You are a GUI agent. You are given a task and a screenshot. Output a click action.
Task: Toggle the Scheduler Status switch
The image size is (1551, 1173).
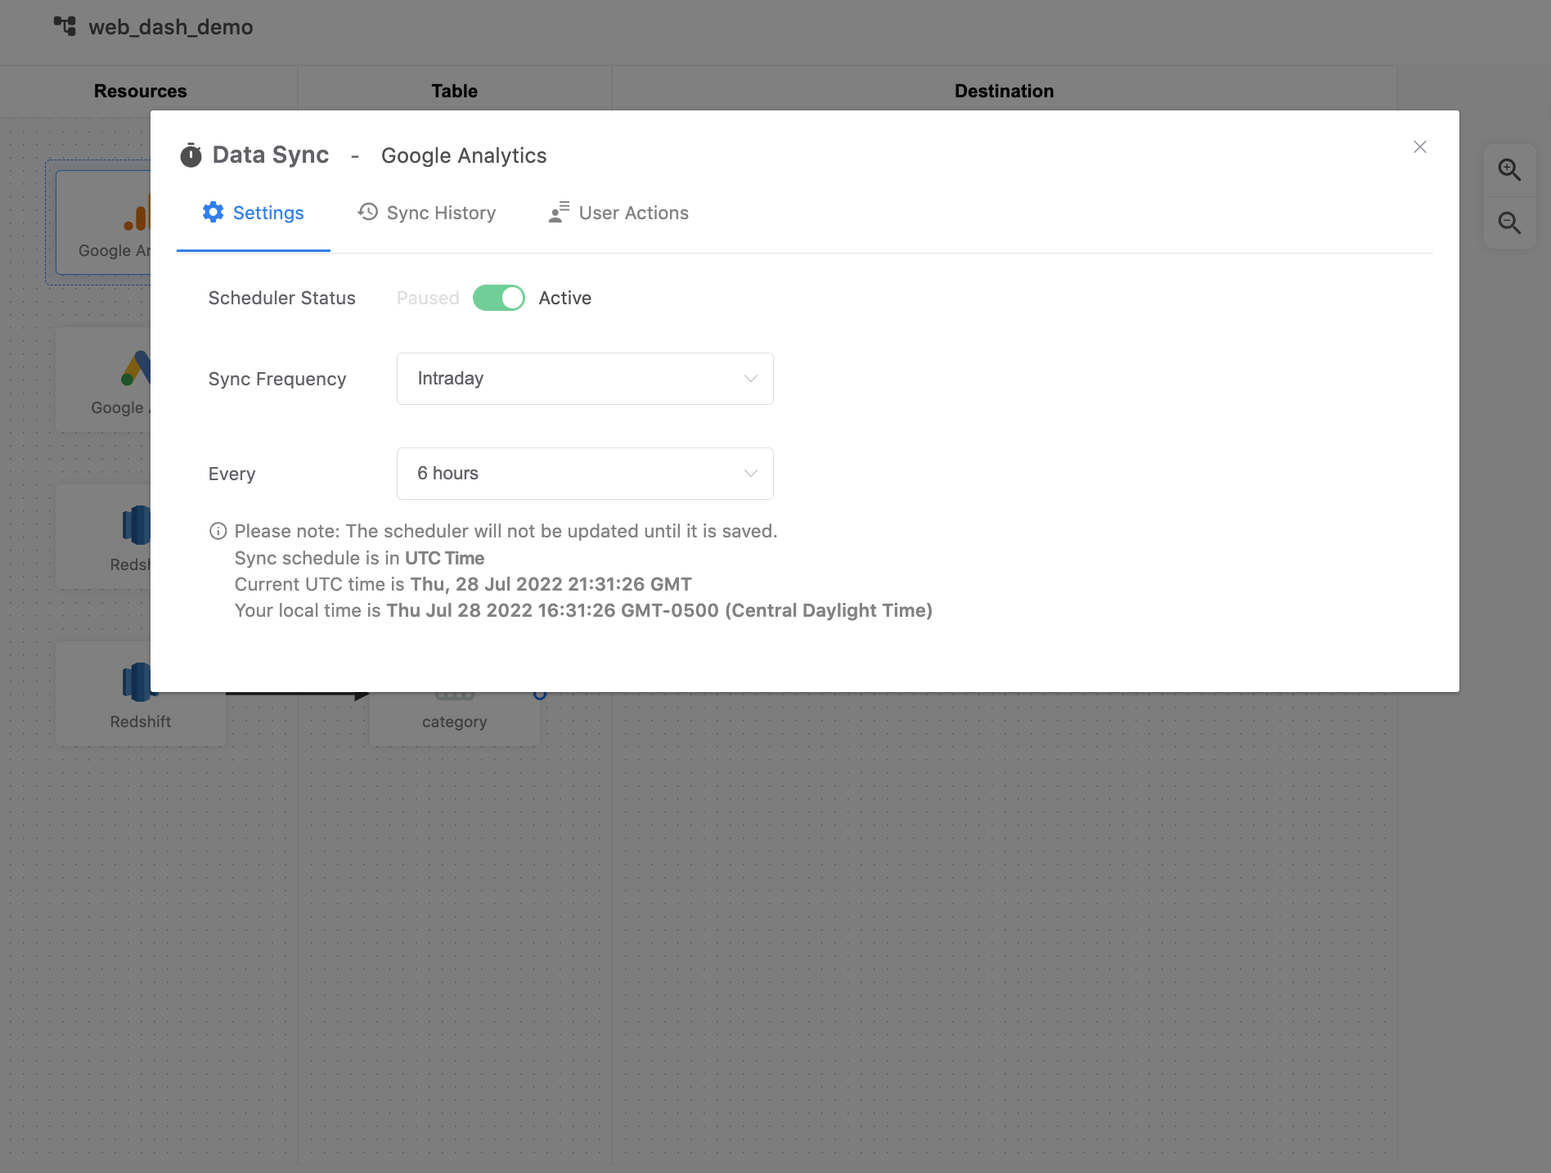[x=499, y=298]
